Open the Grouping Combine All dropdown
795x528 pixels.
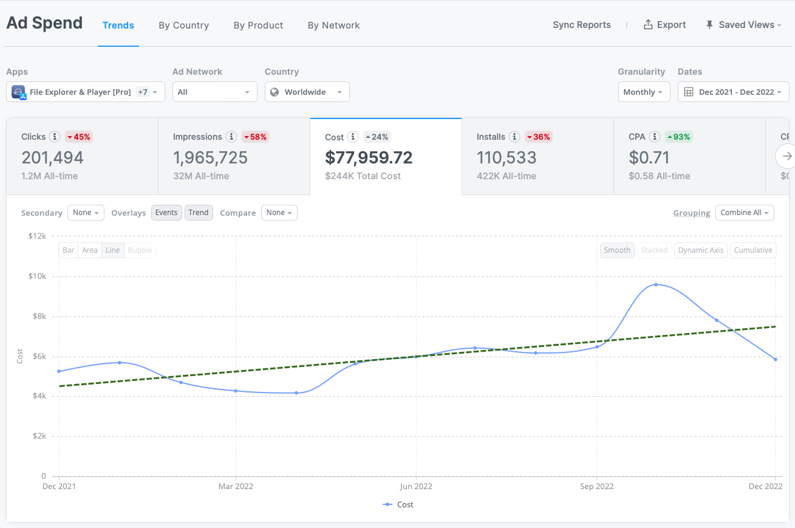coord(744,213)
